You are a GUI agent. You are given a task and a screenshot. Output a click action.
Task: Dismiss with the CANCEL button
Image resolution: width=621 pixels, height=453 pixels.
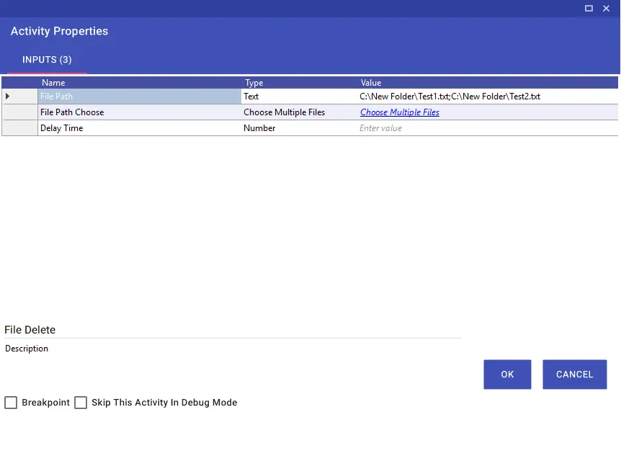(574, 374)
